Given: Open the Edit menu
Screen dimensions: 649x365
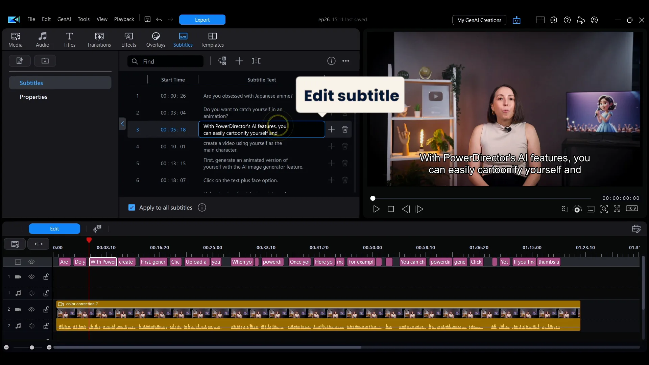Looking at the screenshot, I should [46, 19].
